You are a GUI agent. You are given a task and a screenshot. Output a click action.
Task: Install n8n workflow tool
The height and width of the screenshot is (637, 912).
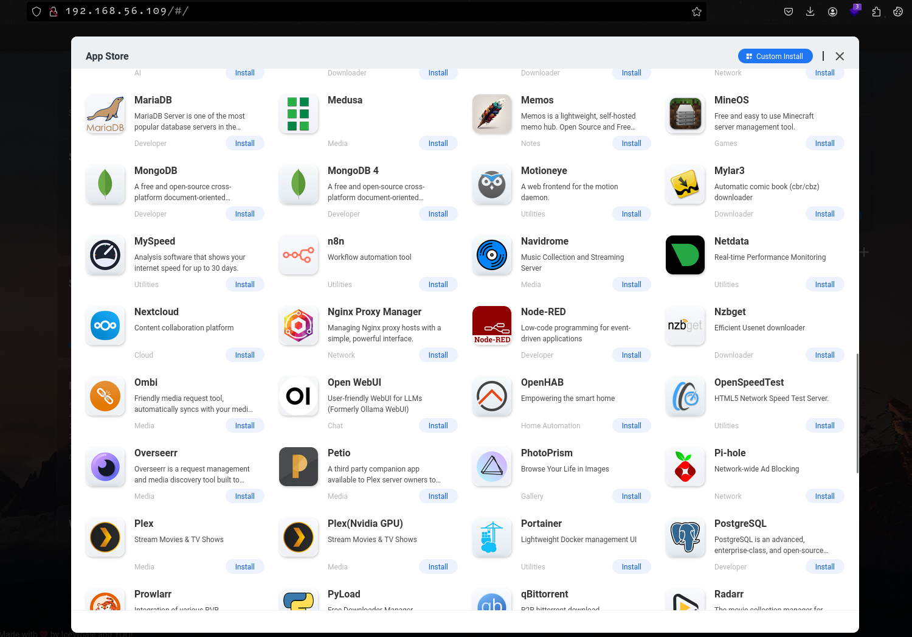[438, 284]
